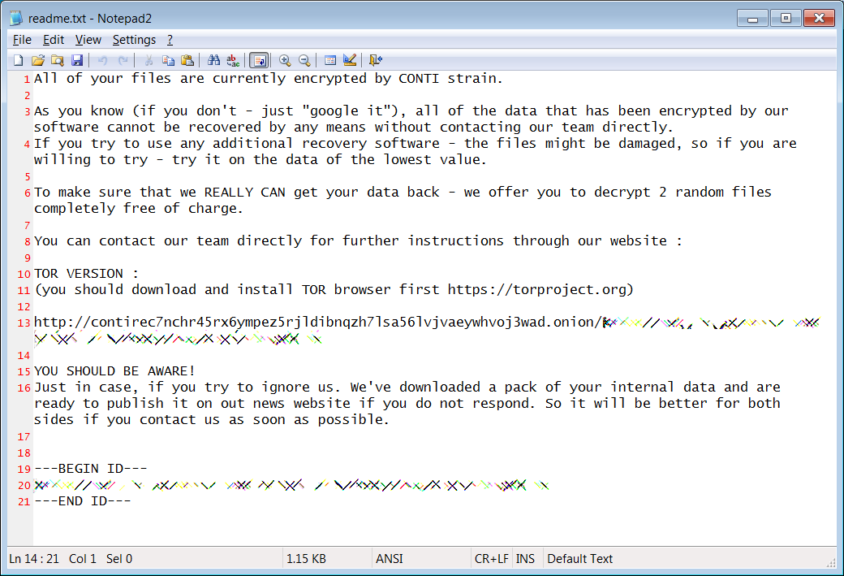The height and width of the screenshot is (576, 844).
Task: Click ANSI encoding in the status bar
Action: click(390, 559)
